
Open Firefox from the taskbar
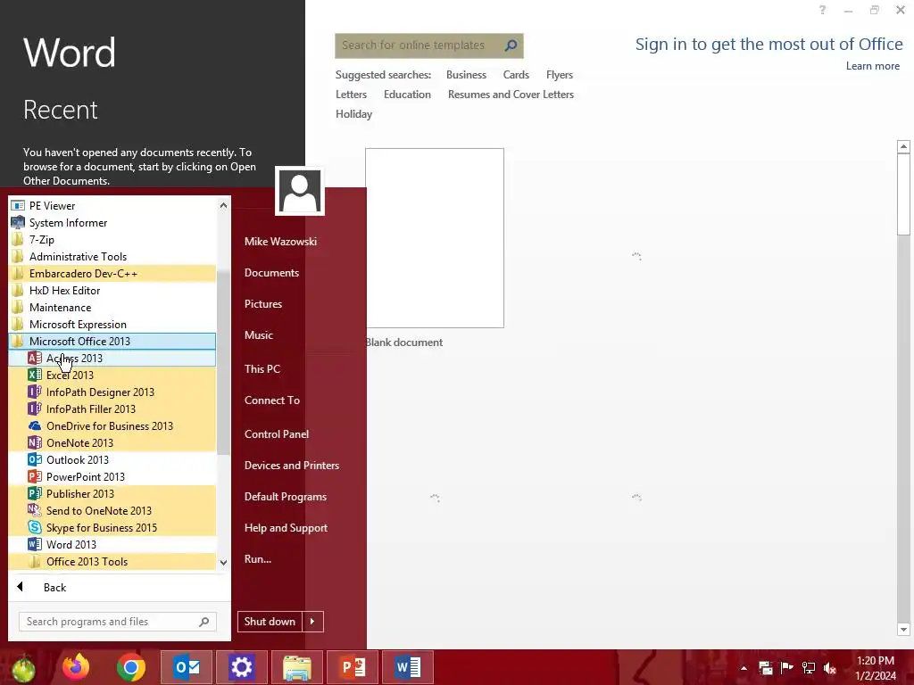(77, 667)
